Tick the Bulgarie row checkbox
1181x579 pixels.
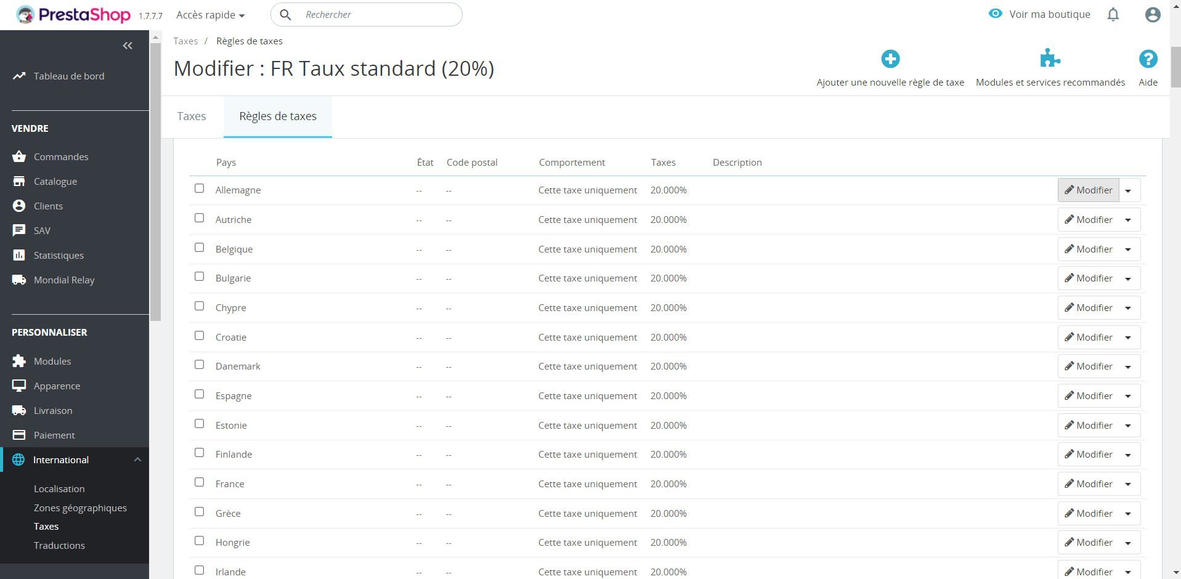coord(199,277)
